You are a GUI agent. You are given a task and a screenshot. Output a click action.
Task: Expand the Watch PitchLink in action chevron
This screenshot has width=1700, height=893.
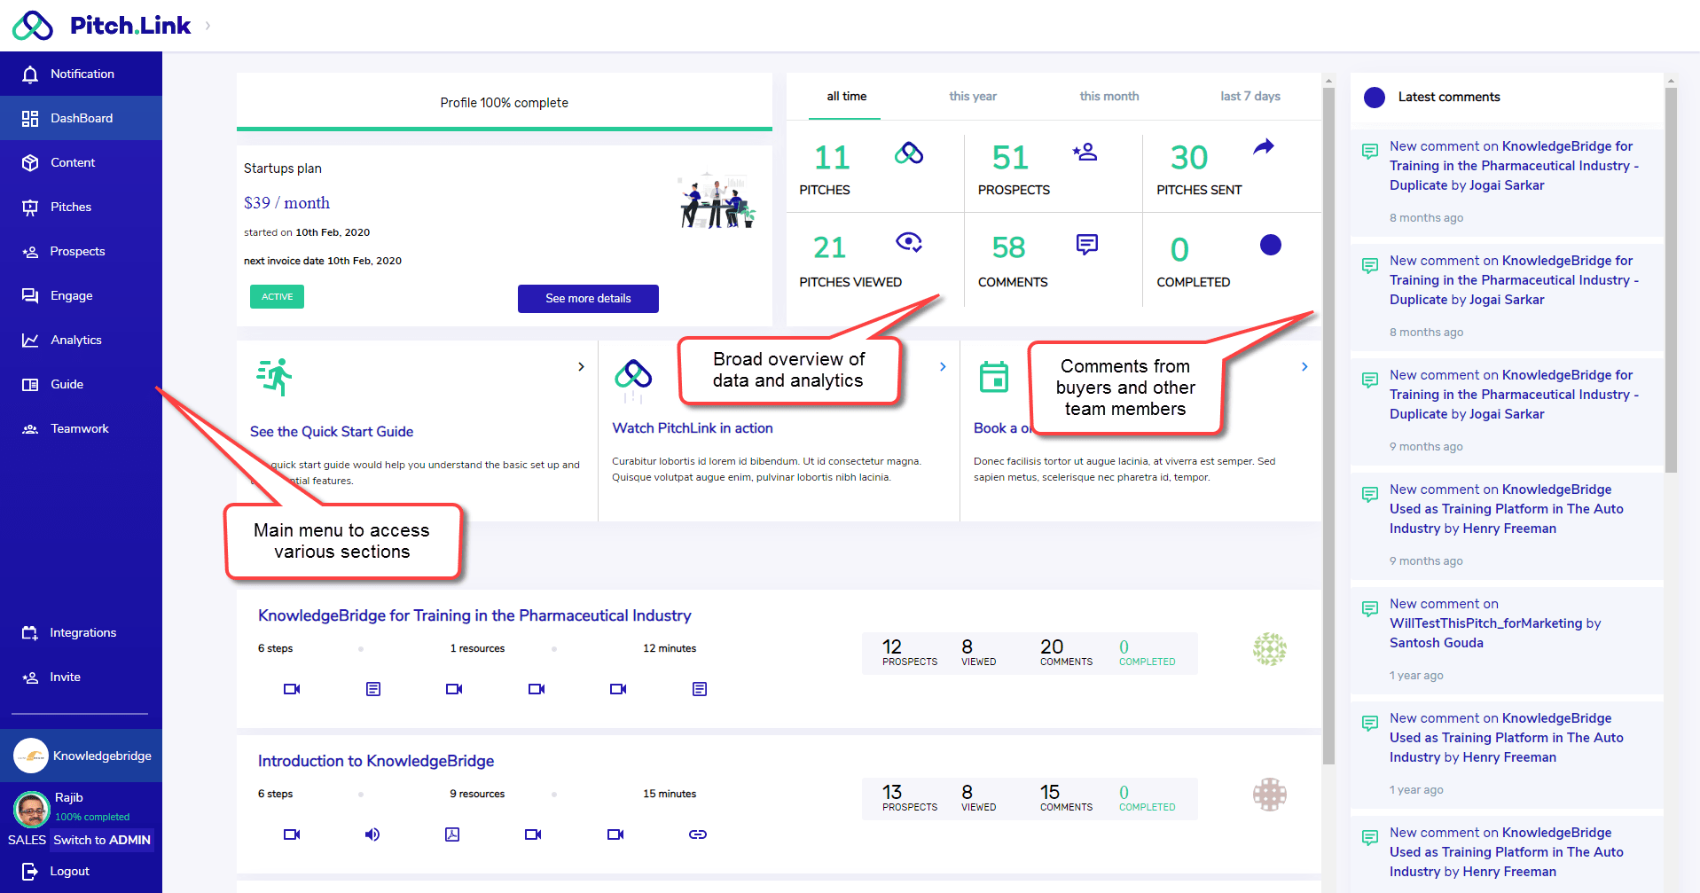pyautogui.click(x=943, y=367)
